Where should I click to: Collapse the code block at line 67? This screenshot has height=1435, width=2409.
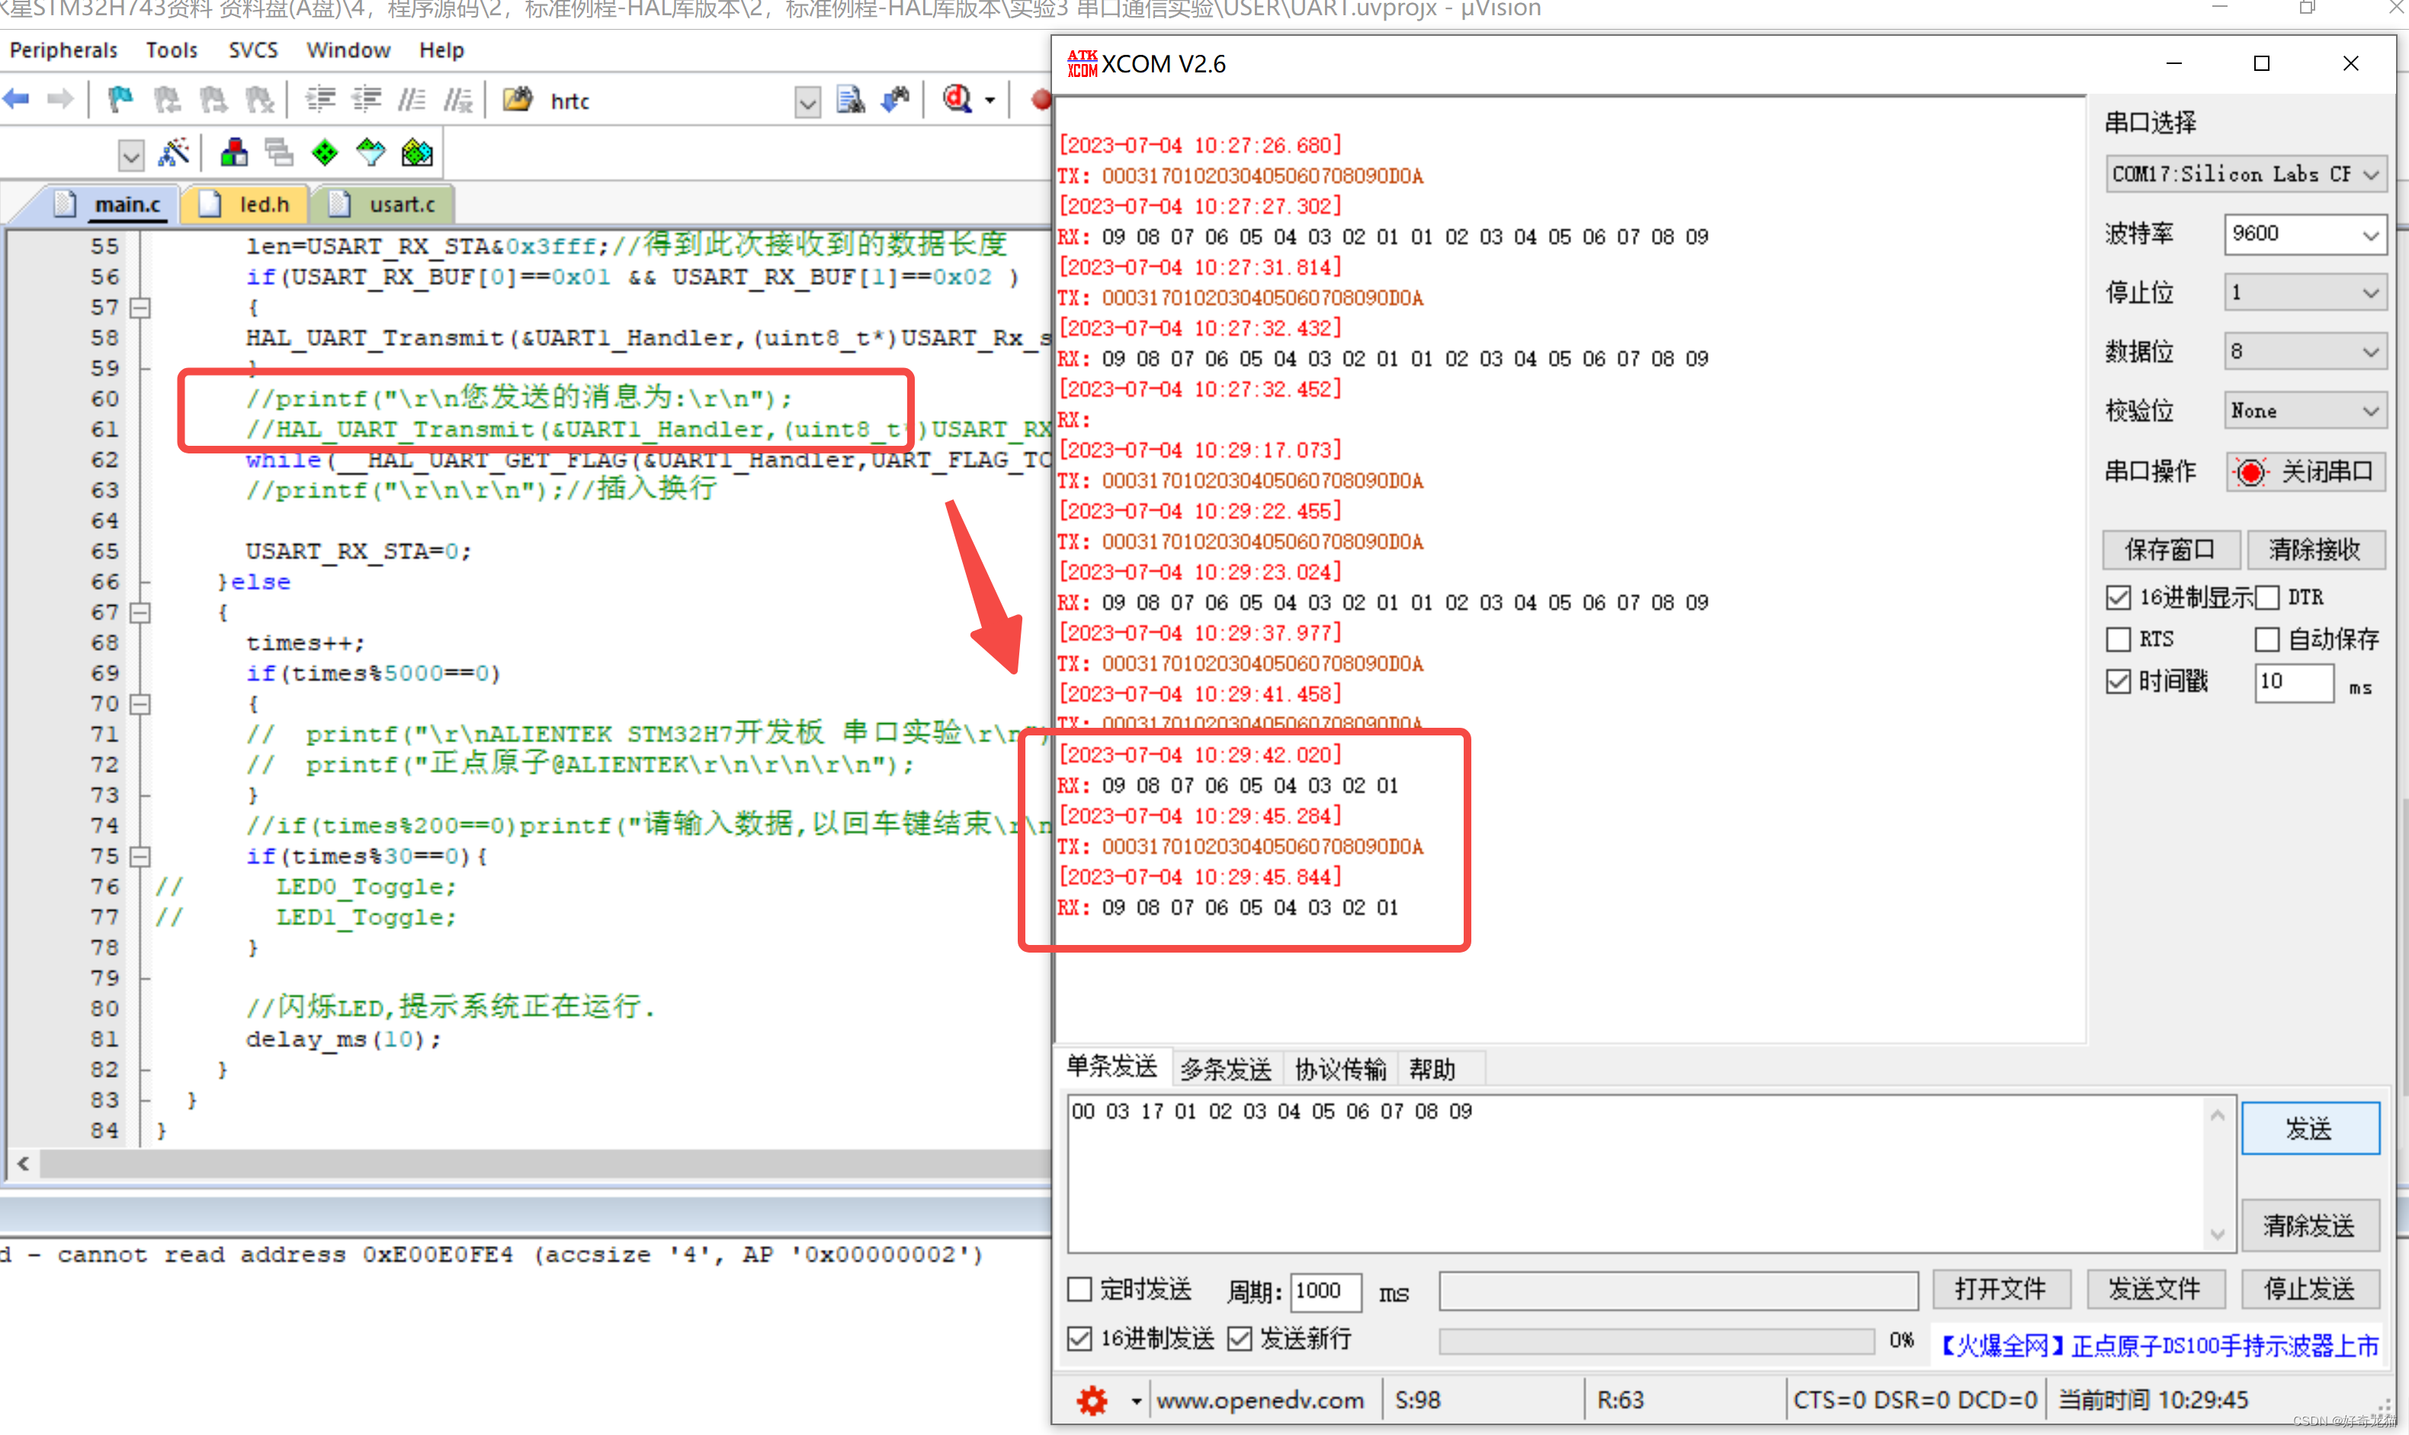coord(140,612)
